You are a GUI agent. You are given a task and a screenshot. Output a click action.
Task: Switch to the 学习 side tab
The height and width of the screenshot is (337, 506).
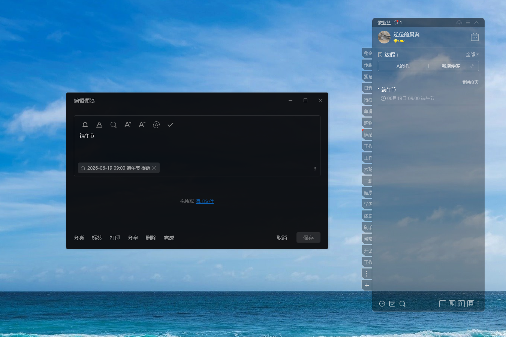pyautogui.click(x=367, y=204)
